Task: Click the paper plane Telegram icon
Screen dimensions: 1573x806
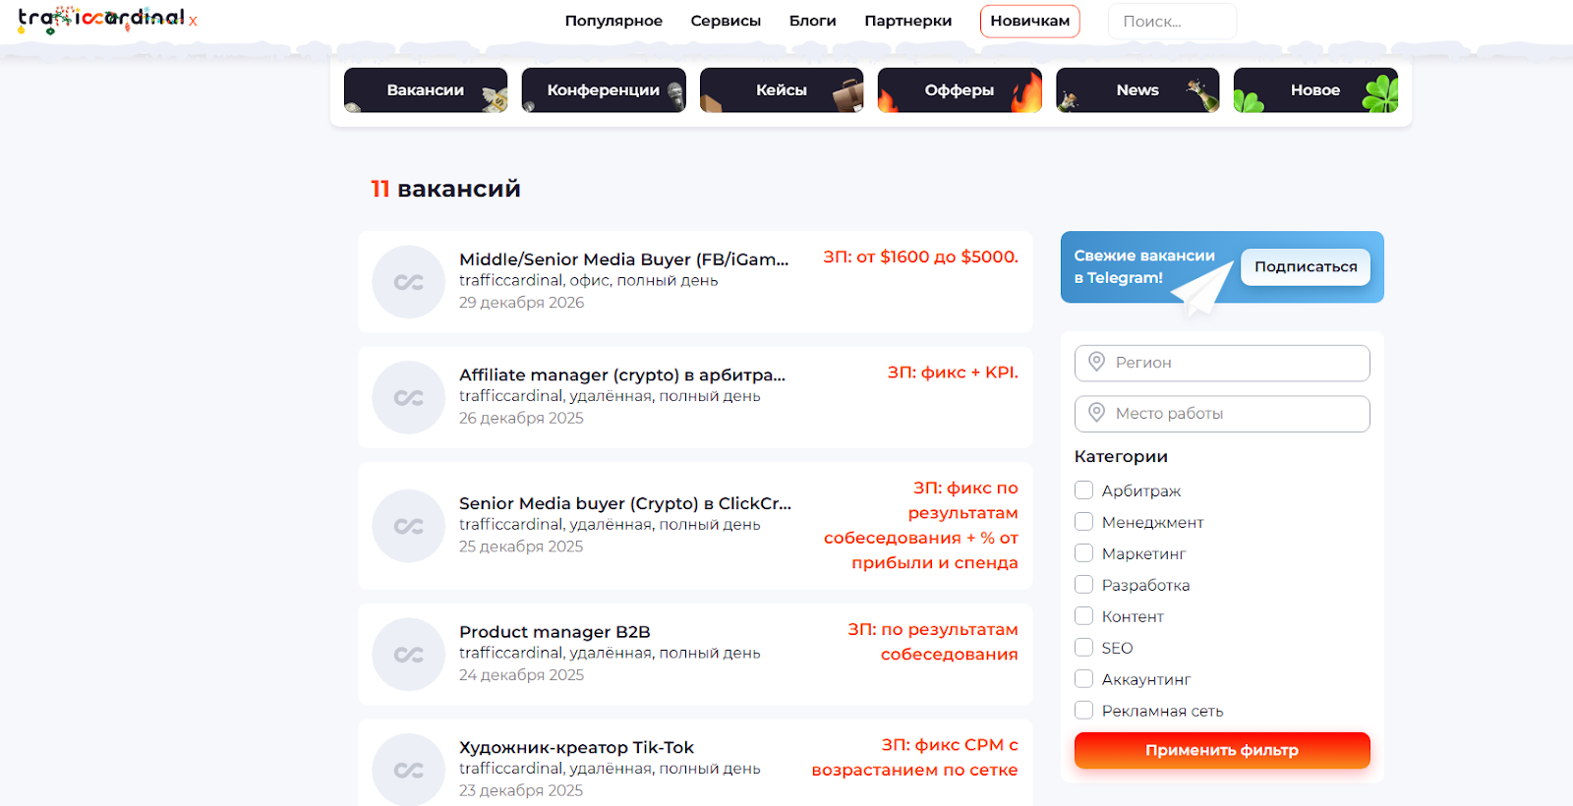Action: click(1201, 289)
